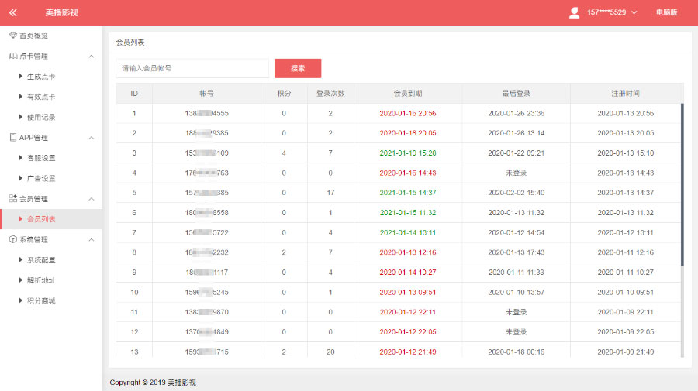This screenshot has height=391, width=698.
Task: Collapse the 系统管理 menu chevron
Action: (92, 240)
